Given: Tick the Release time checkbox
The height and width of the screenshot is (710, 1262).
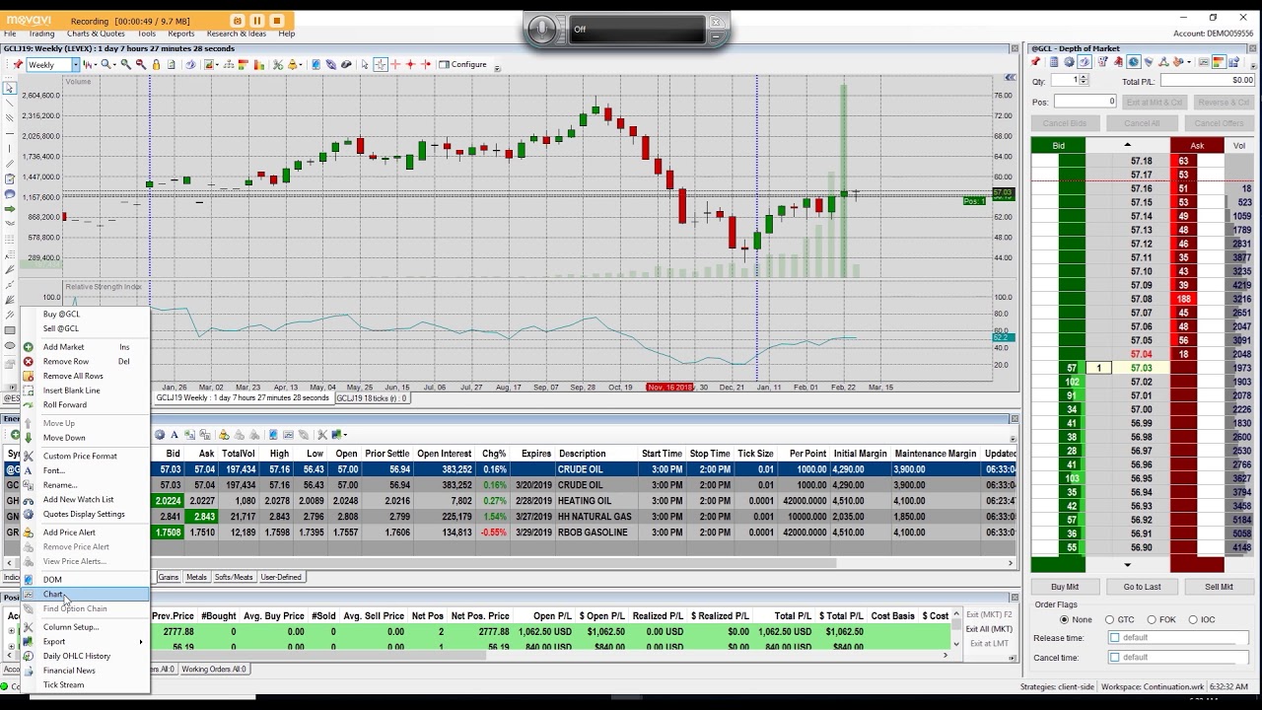Looking at the screenshot, I should click(1115, 638).
